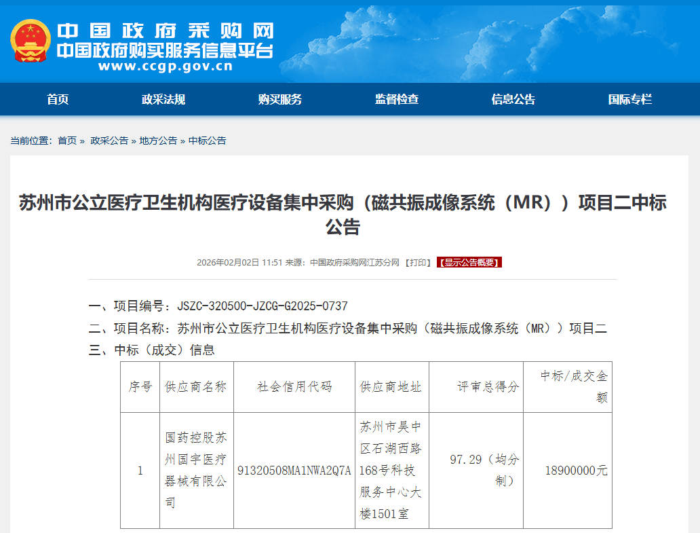Image resolution: width=700 pixels, height=533 pixels.
Task: Open the 国际专栏 navigation item
Action: [x=630, y=99]
